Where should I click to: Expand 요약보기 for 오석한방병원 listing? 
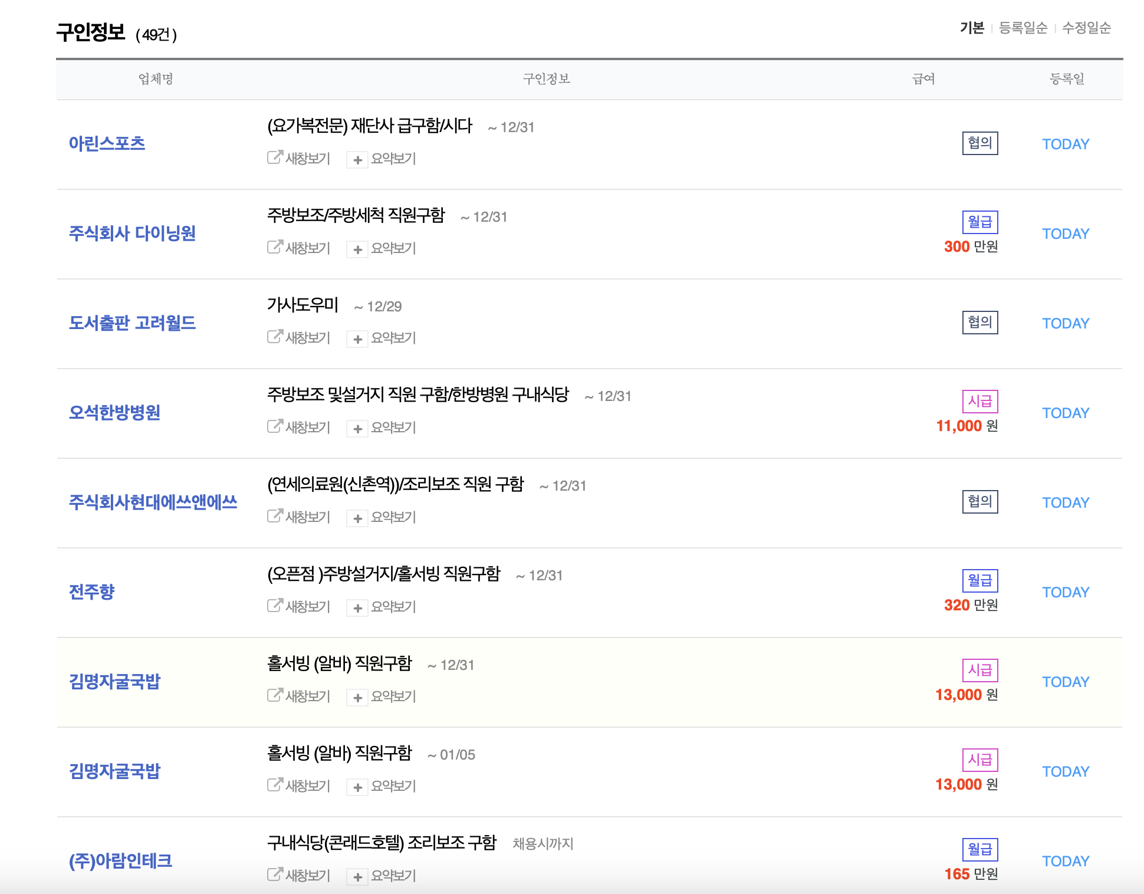(x=382, y=428)
